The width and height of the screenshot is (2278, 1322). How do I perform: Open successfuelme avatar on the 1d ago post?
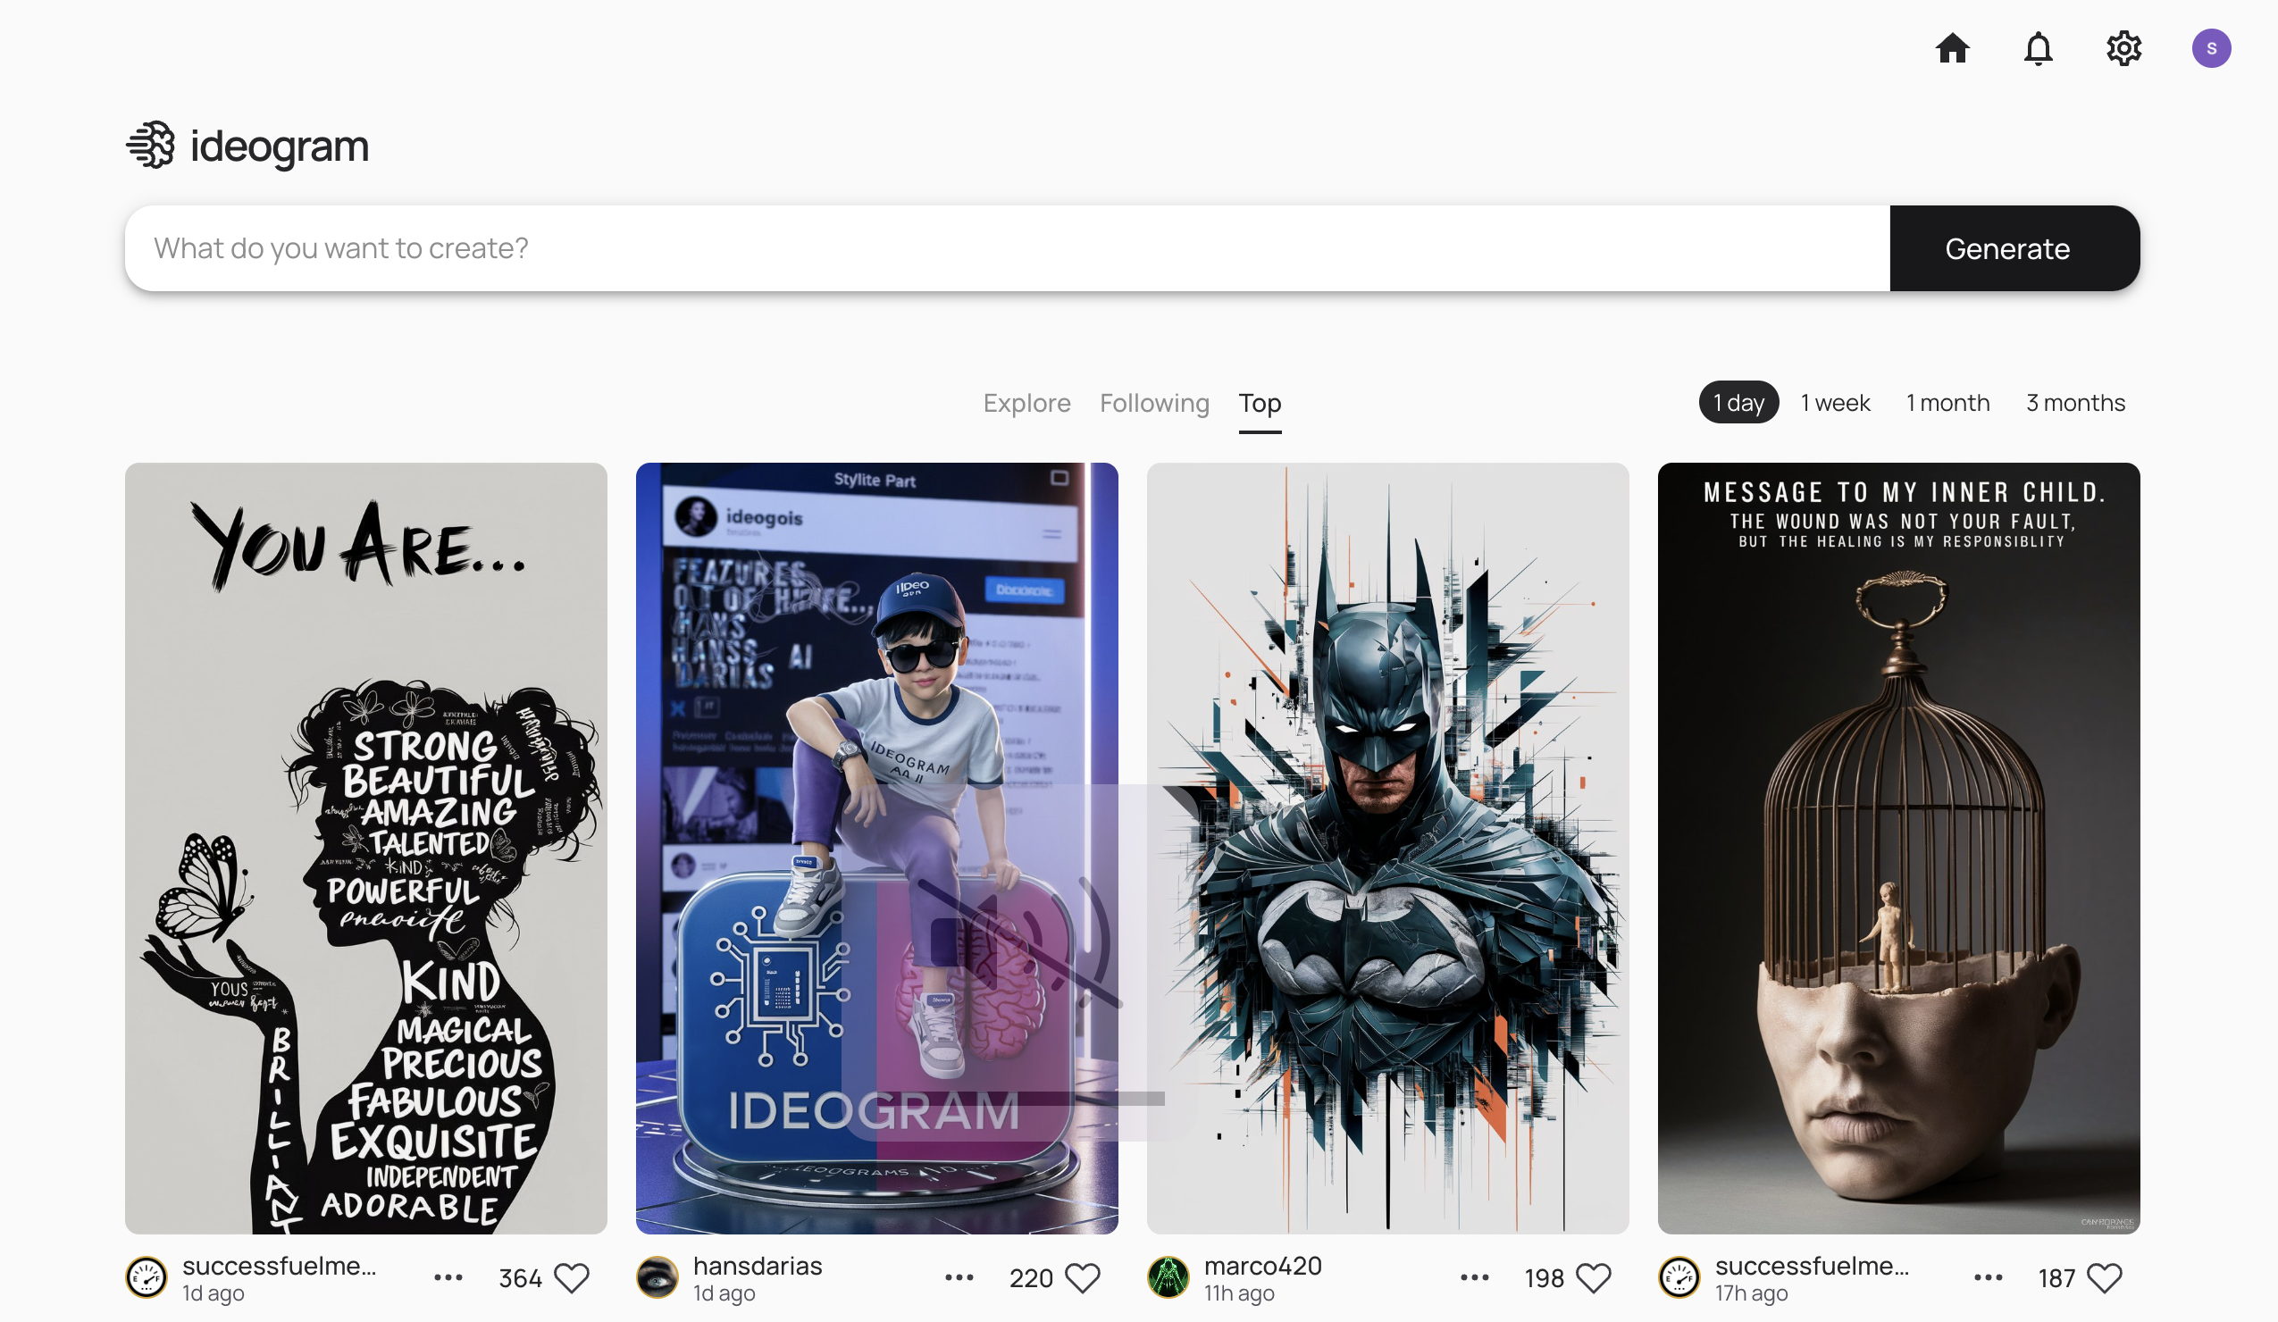tap(147, 1277)
